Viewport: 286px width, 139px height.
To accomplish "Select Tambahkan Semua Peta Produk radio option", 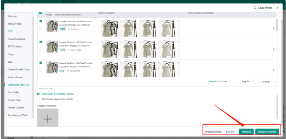I will (38, 99).
